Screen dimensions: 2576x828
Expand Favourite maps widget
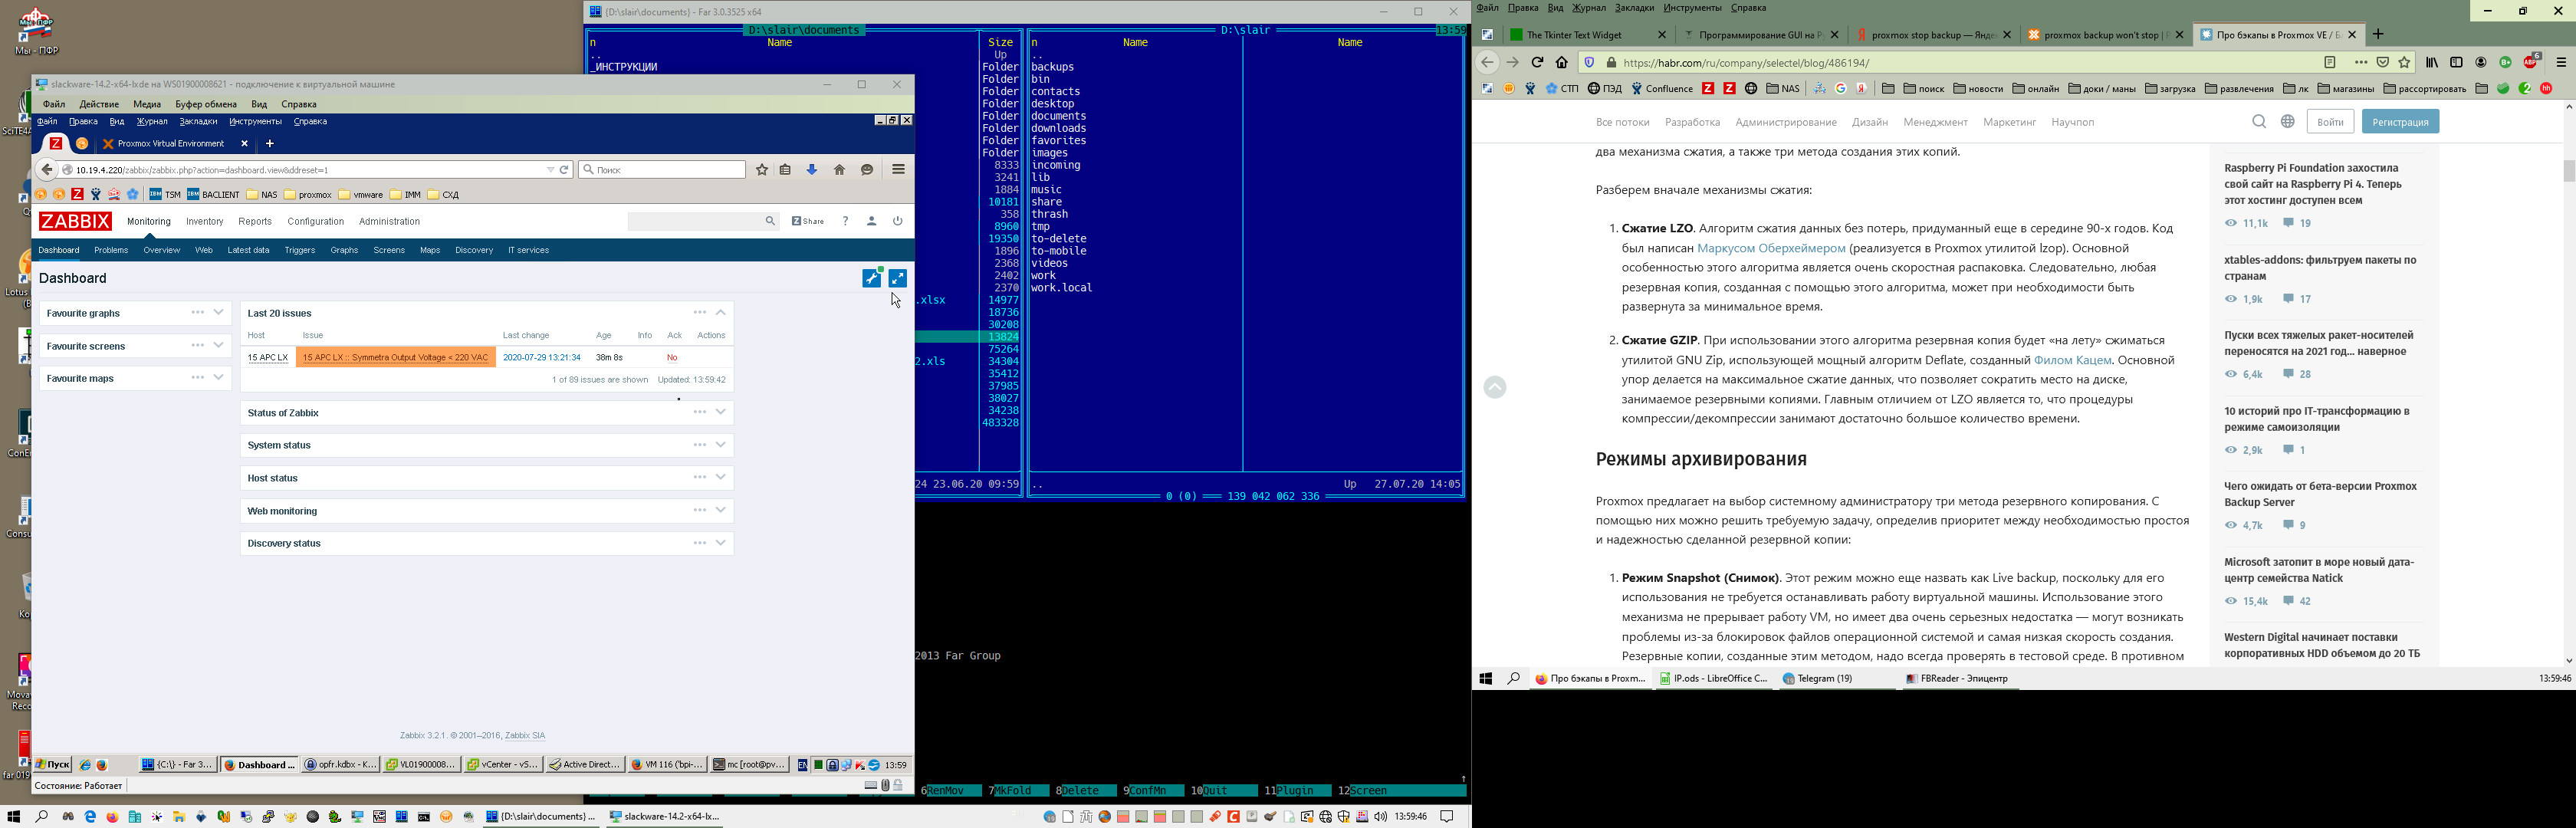(219, 378)
